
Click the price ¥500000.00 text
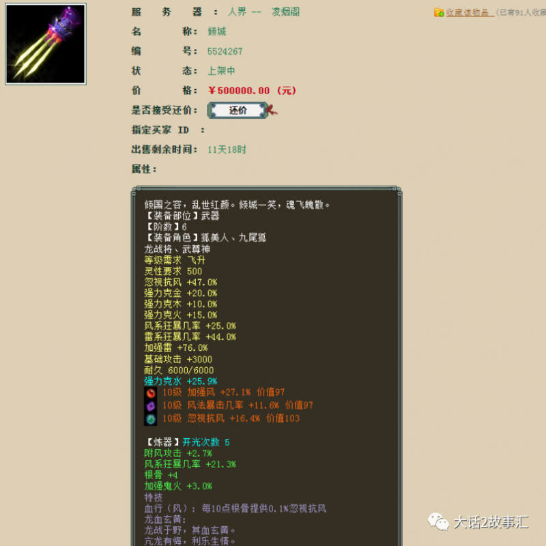click(x=252, y=91)
